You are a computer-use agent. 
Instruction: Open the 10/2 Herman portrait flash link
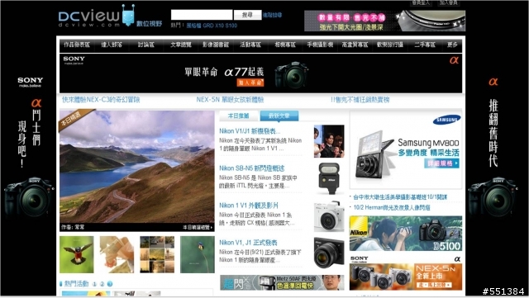[x=391, y=208]
